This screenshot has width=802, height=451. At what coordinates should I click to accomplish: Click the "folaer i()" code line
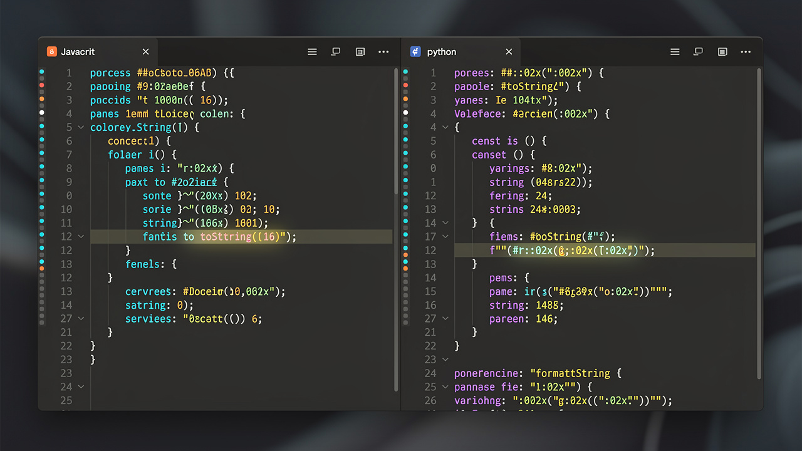coord(143,155)
